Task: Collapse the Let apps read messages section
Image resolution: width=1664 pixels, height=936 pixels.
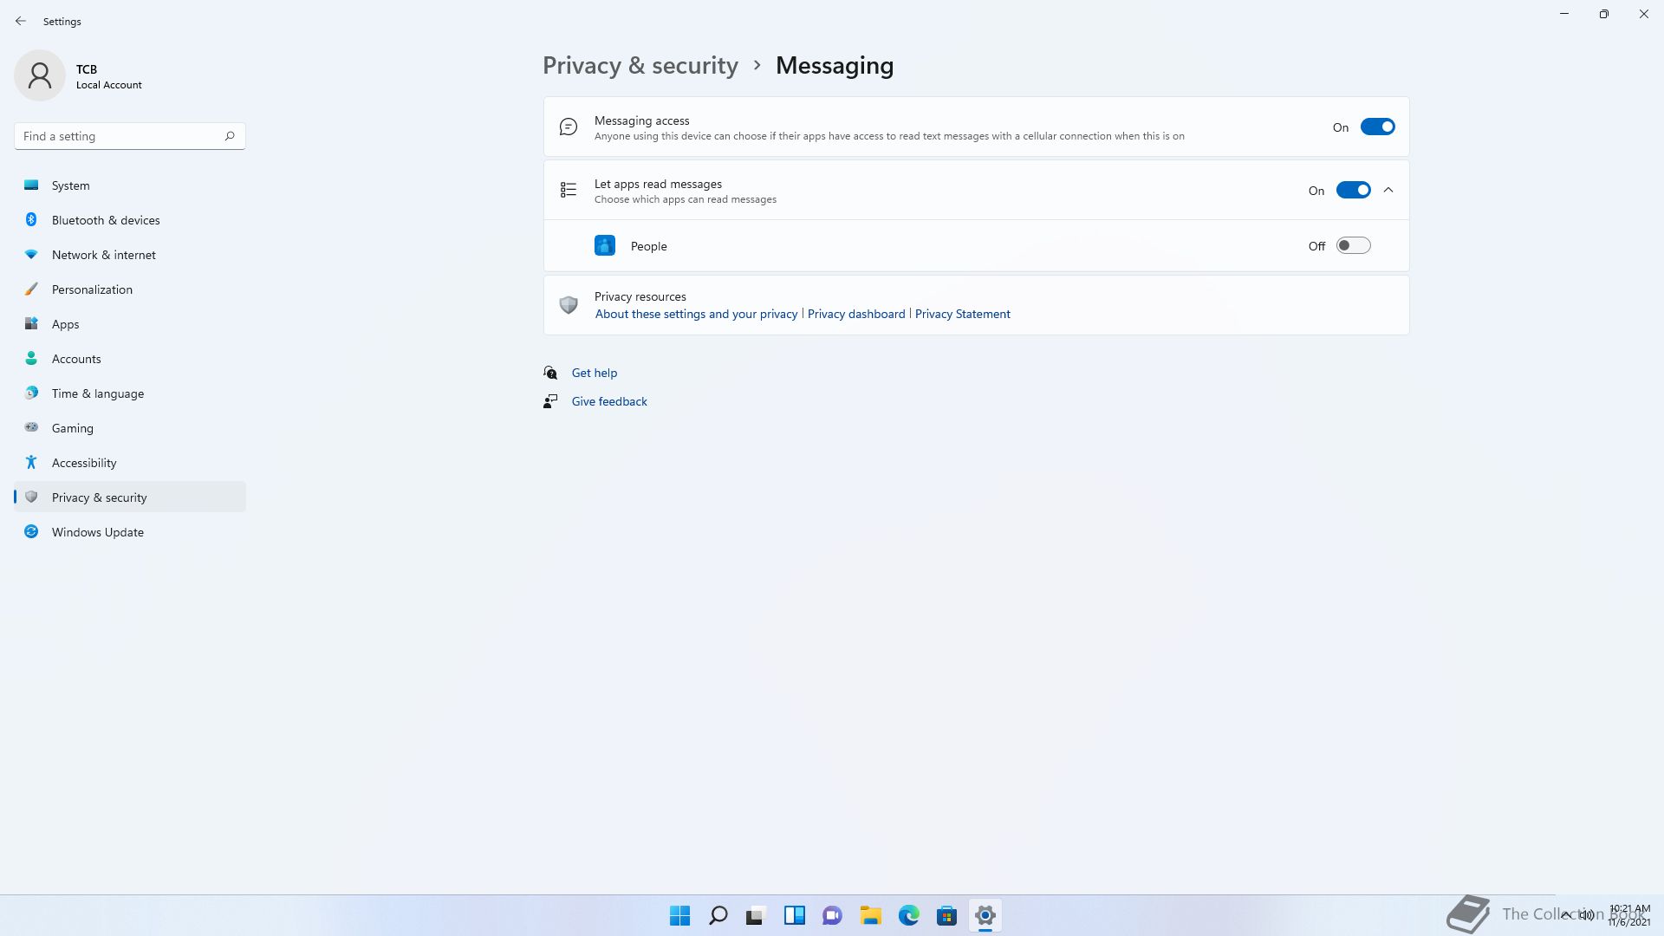Action: pyautogui.click(x=1388, y=191)
